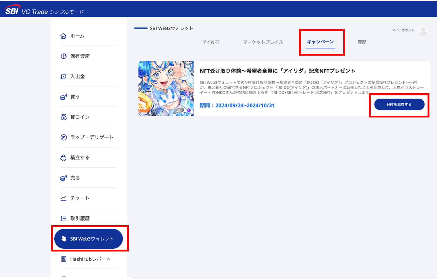The image size is (437, 279).
Task: Click the チャート line graph icon
Action: pos(63,198)
